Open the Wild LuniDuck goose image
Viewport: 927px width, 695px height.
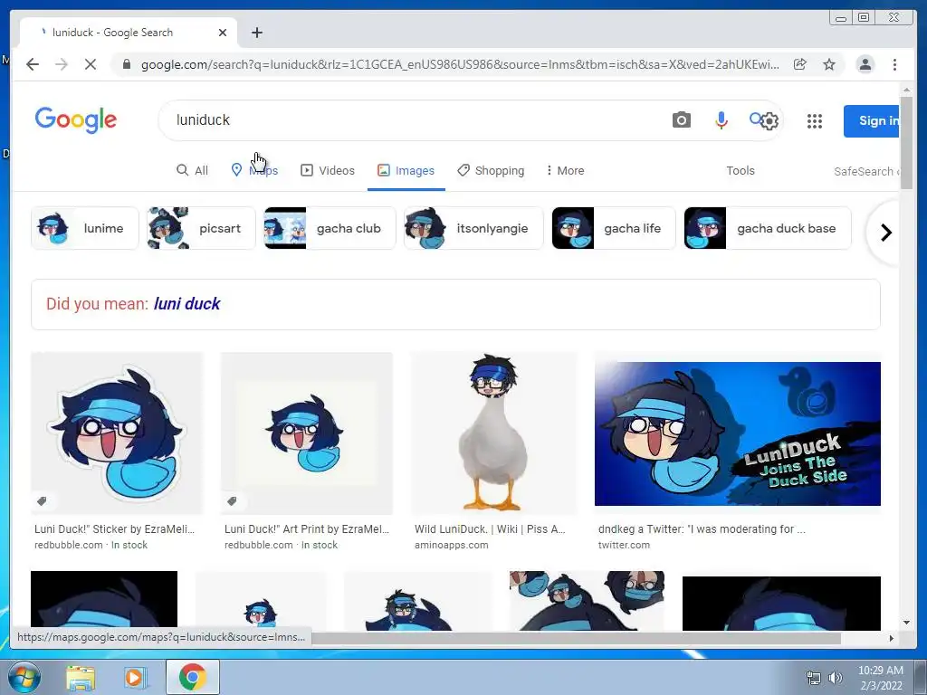[x=493, y=433]
